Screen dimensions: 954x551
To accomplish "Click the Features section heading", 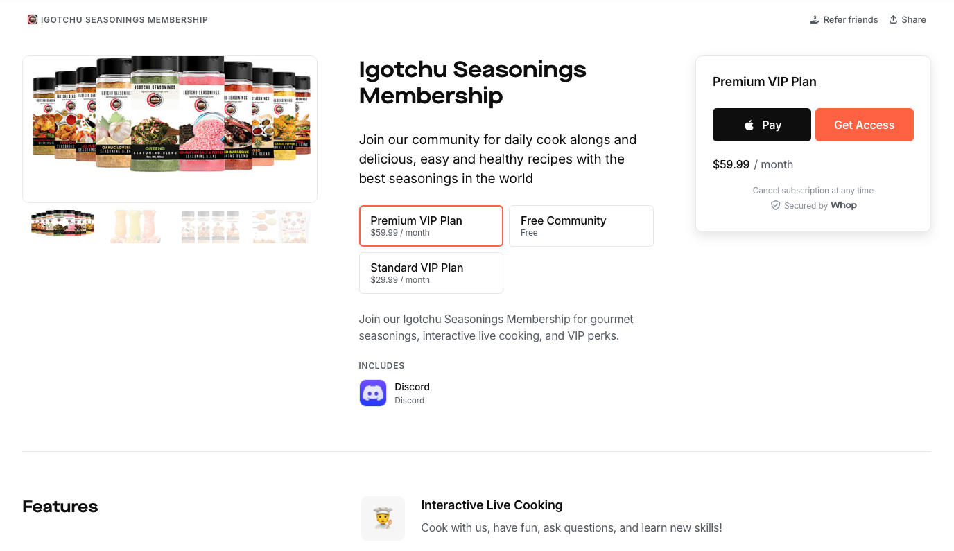I will [x=60, y=507].
